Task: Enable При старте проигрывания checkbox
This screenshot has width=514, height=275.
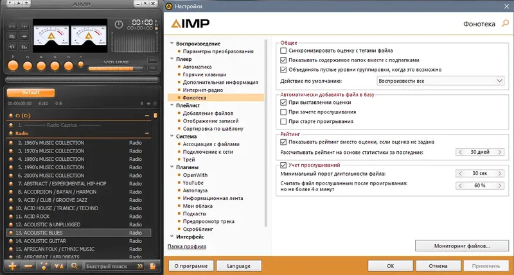Action: click(283, 121)
